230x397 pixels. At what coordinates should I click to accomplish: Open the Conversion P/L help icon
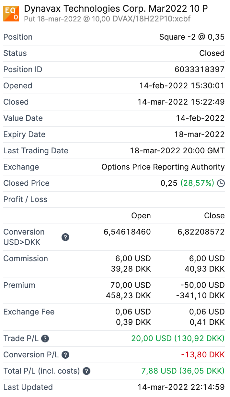click(65, 355)
